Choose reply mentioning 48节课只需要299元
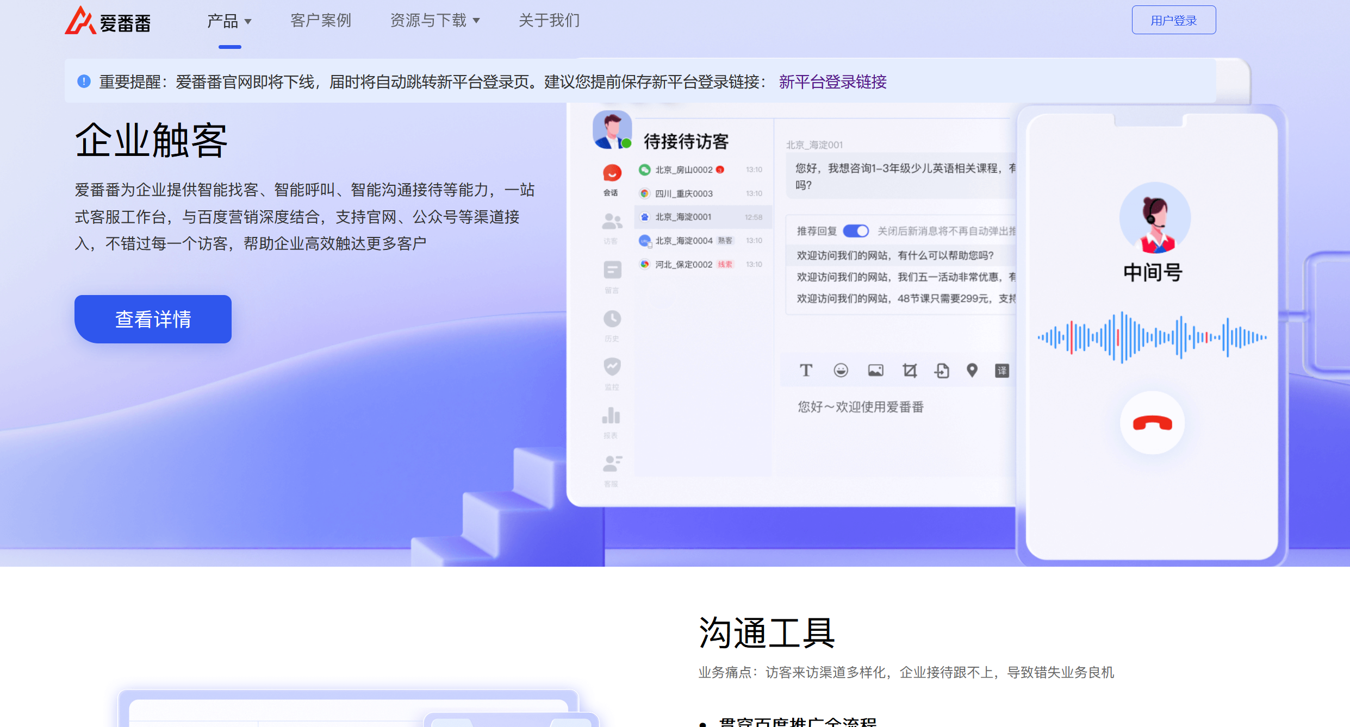The width and height of the screenshot is (1350, 727). 906,298
